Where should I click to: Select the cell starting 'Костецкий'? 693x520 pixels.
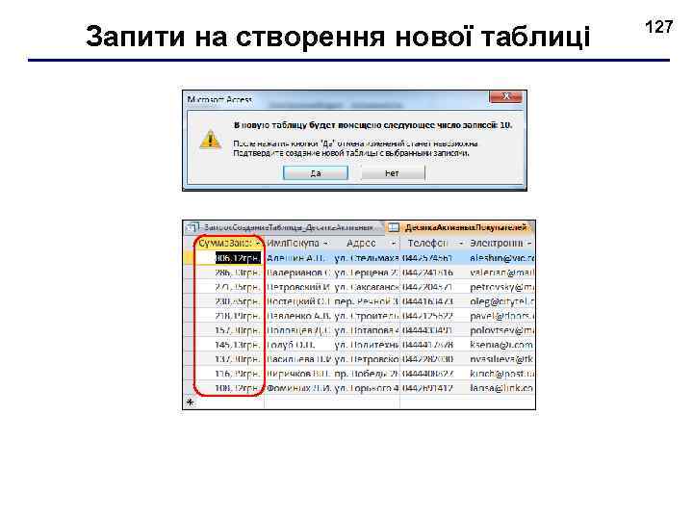[298, 301]
